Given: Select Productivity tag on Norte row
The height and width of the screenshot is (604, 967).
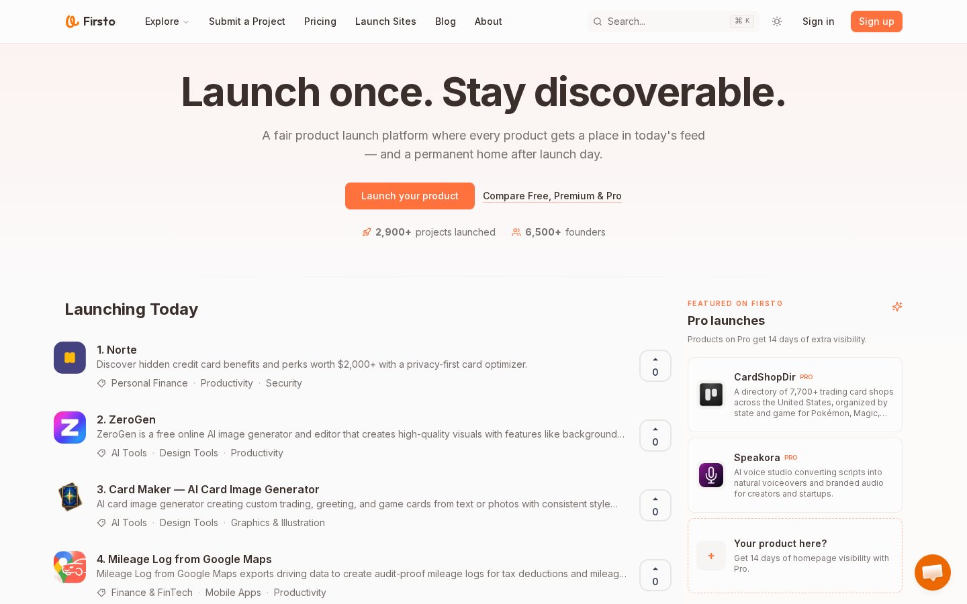Looking at the screenshot, I should tap(227, 383).
